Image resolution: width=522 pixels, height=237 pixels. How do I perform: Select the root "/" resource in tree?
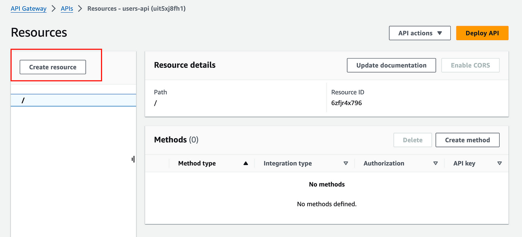(x=23, y=100)
